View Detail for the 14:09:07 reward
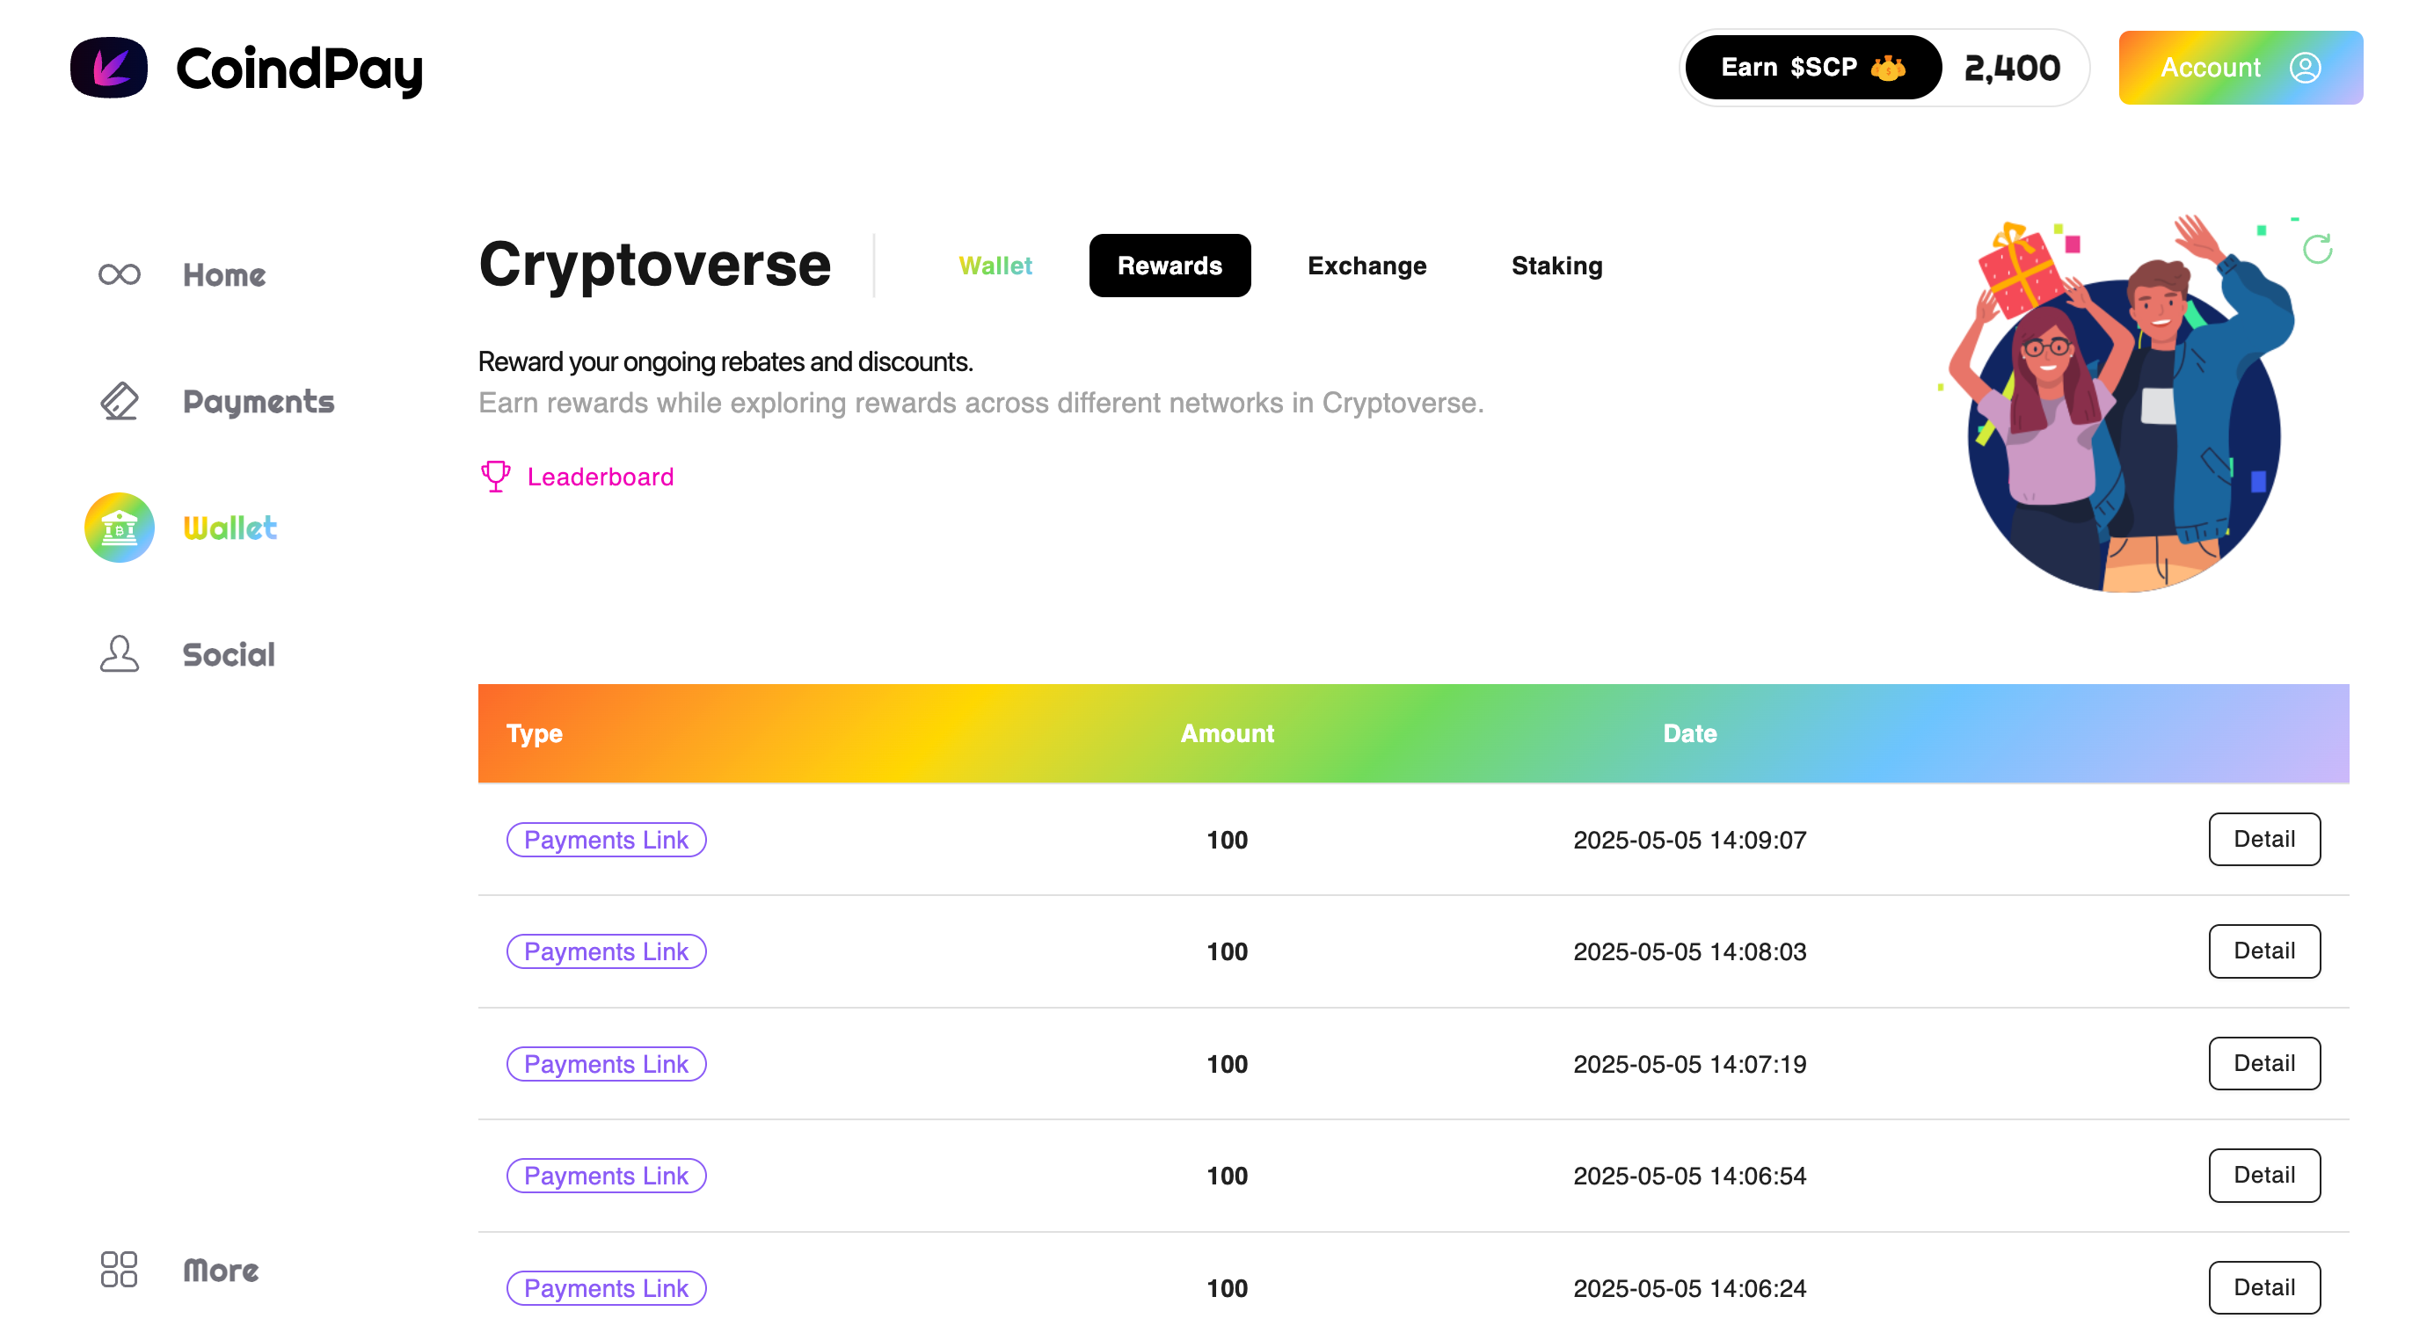 pyautogui.click(x=2263, y=838)
